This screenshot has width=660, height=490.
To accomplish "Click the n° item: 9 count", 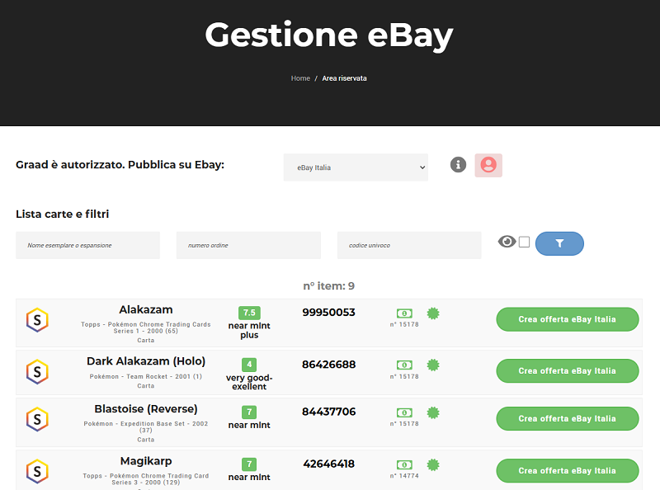I will [328, 286].
